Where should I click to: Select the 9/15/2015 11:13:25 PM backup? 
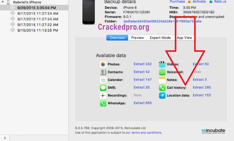pos(38,30)
